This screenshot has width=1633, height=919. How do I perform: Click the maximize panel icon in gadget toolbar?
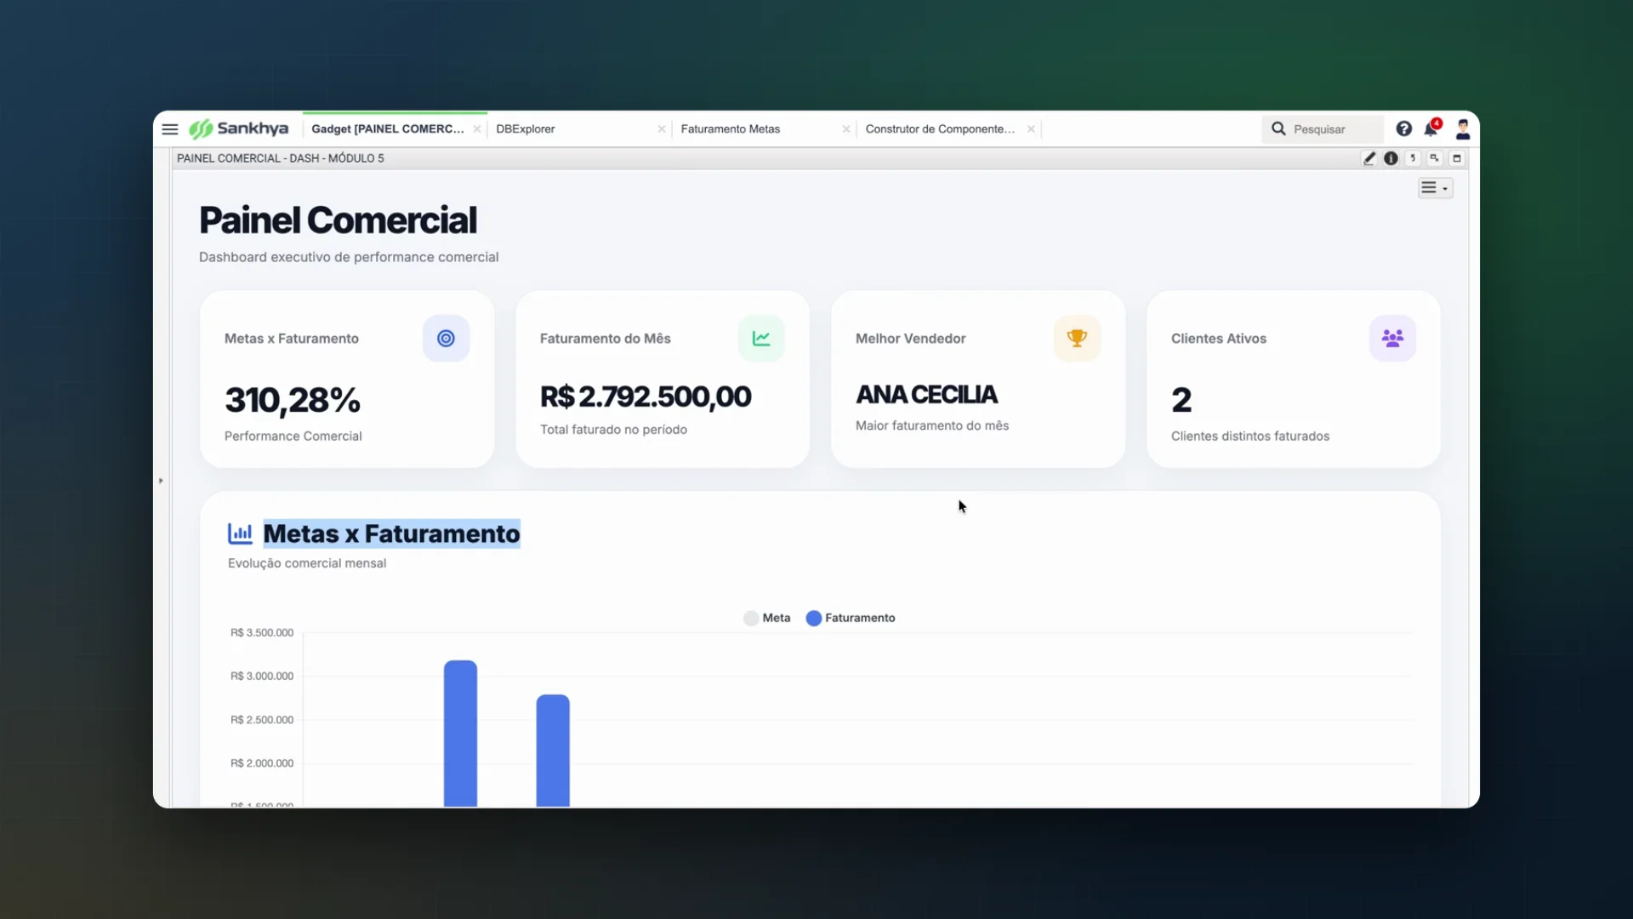[x=1457, y=158]
